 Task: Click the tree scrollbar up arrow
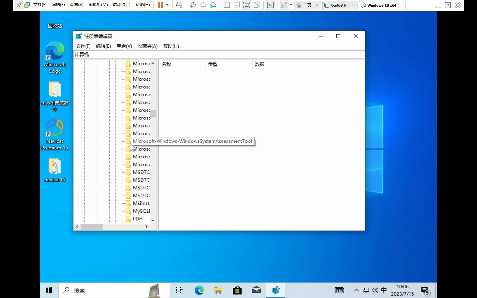tap(153, 63)
